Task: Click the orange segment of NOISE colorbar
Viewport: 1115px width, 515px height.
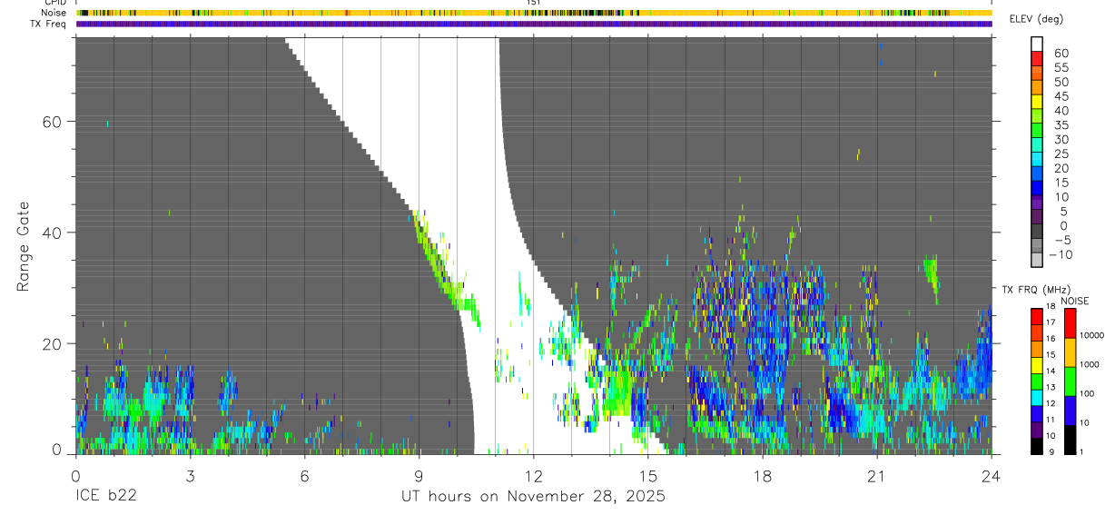Action: point(1071,352)
